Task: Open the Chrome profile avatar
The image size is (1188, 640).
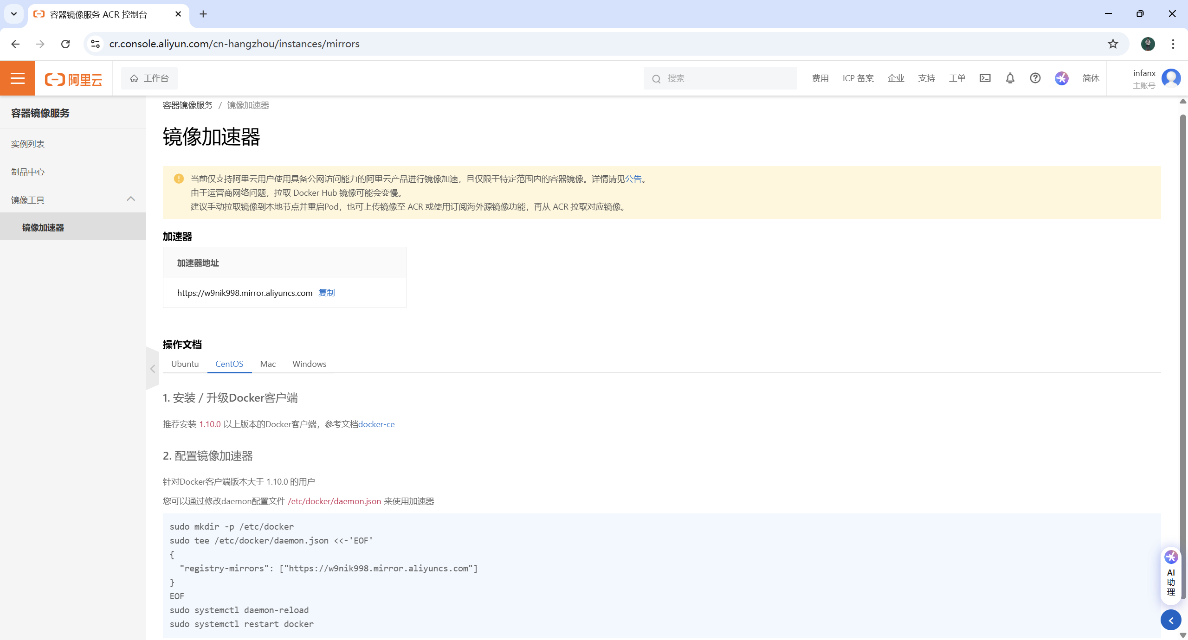Action: (x=1148, y=44)
